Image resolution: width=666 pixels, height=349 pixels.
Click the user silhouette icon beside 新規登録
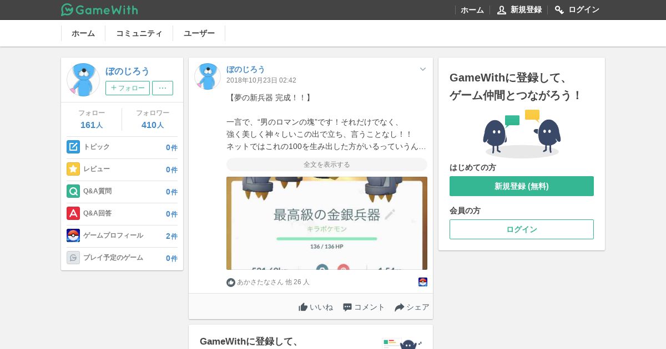(502, 10)
